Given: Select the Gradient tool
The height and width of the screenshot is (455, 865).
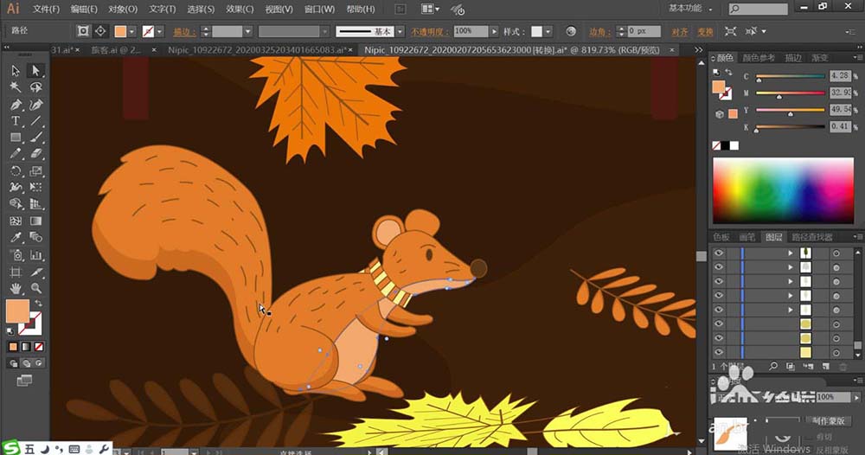Looking at the screenshot, I should 35,221.
